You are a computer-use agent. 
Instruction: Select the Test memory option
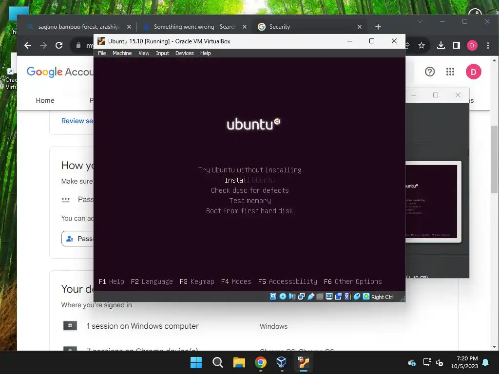[250, 201]
